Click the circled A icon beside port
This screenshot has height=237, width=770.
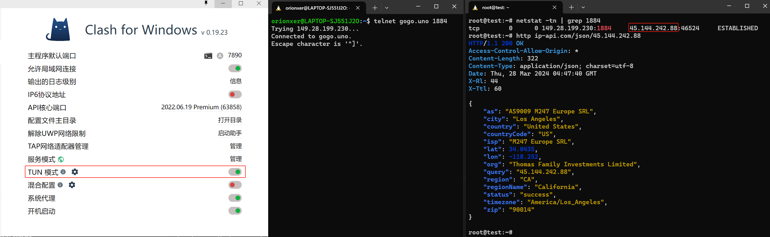click(x=220, y=56)
